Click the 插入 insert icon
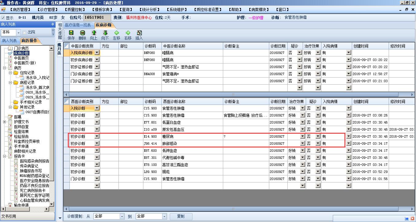Screen dimensions: 416x222 [139, 33]
